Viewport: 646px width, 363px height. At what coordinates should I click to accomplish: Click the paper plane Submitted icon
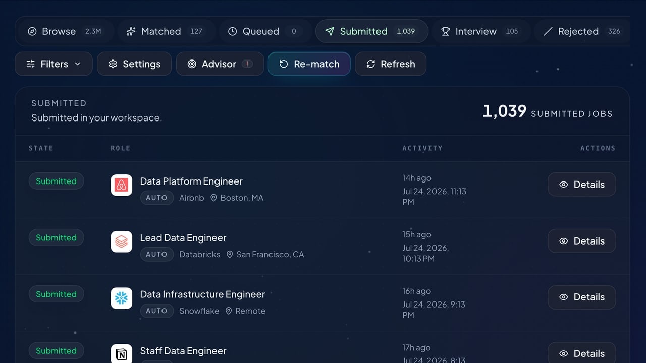pyautogui.click(x=330, y=31)
